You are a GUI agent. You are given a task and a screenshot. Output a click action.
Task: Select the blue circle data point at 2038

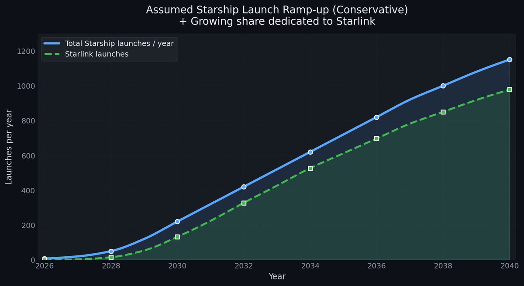[443, 86]
